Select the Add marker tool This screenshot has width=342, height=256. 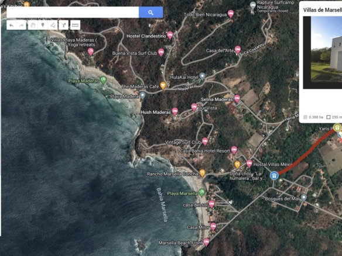(43, 25)
